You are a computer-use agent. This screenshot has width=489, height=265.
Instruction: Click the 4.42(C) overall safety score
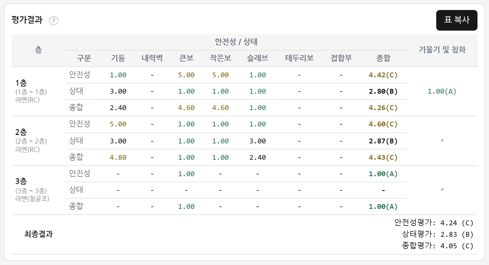(383, 75)
